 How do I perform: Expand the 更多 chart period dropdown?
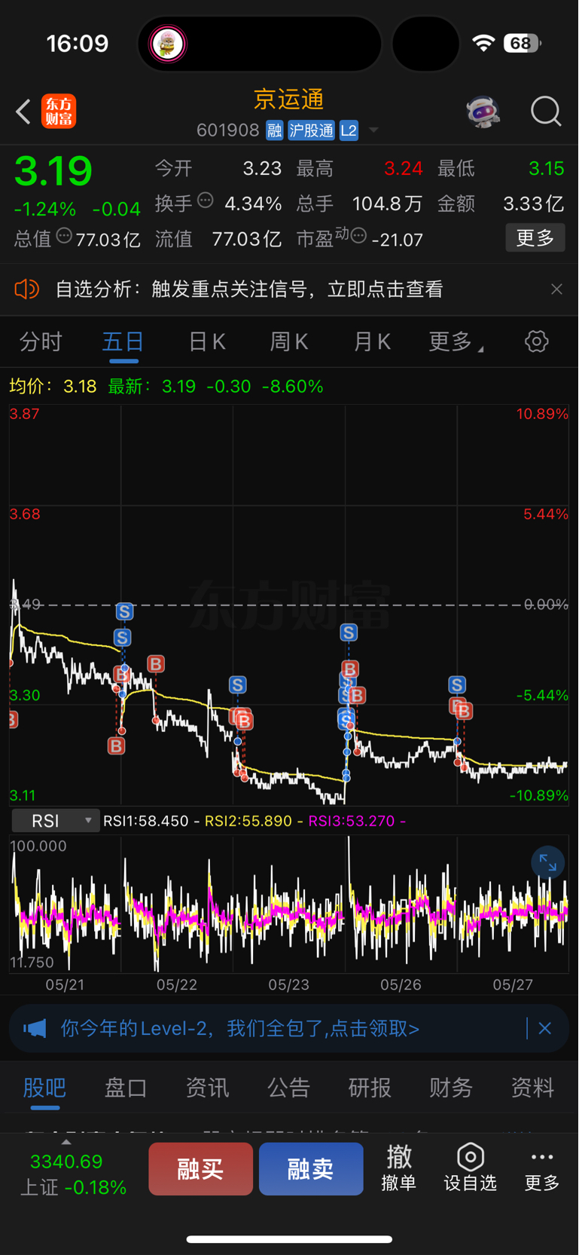pyautogui.click(x=456, y=342)
